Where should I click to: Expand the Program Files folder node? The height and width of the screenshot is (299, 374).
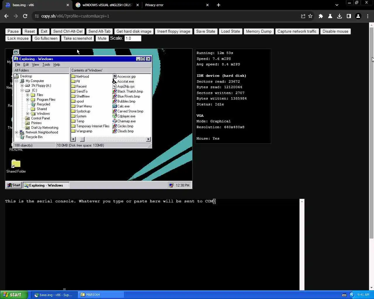[x=27, y=100]
